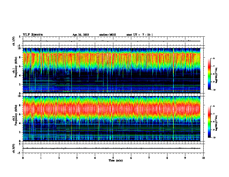Viewport: 229px width, 177px height.
Task: Click the "VLF Spectra" plot title
Action: tap(33, 35)
